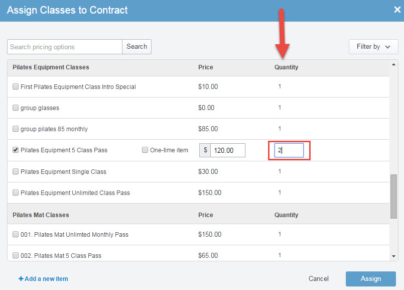Screen dimensions: 404x290
Task: Select the group pilates 85 monthly checkbox
Action: tap(15, 129)
